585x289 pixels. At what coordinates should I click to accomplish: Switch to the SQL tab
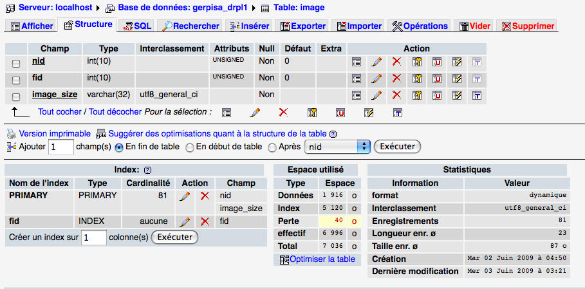(137, 26)
